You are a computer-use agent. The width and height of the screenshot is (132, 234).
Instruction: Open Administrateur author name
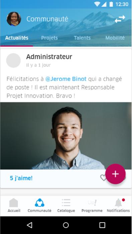click(x=49, y=57)
